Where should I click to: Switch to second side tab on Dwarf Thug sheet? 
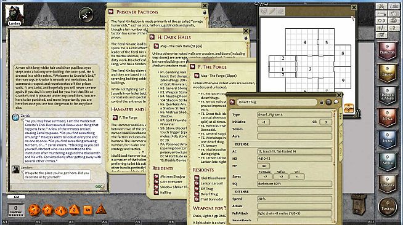pyautogui.click(x=341, y=133)
